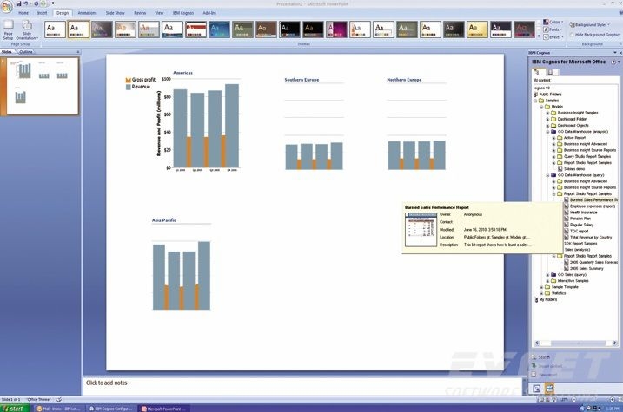This screenshot has width=623, height=412.
Task: Expand the Dashboard Folder node
Action: click(x=547, y=120)
